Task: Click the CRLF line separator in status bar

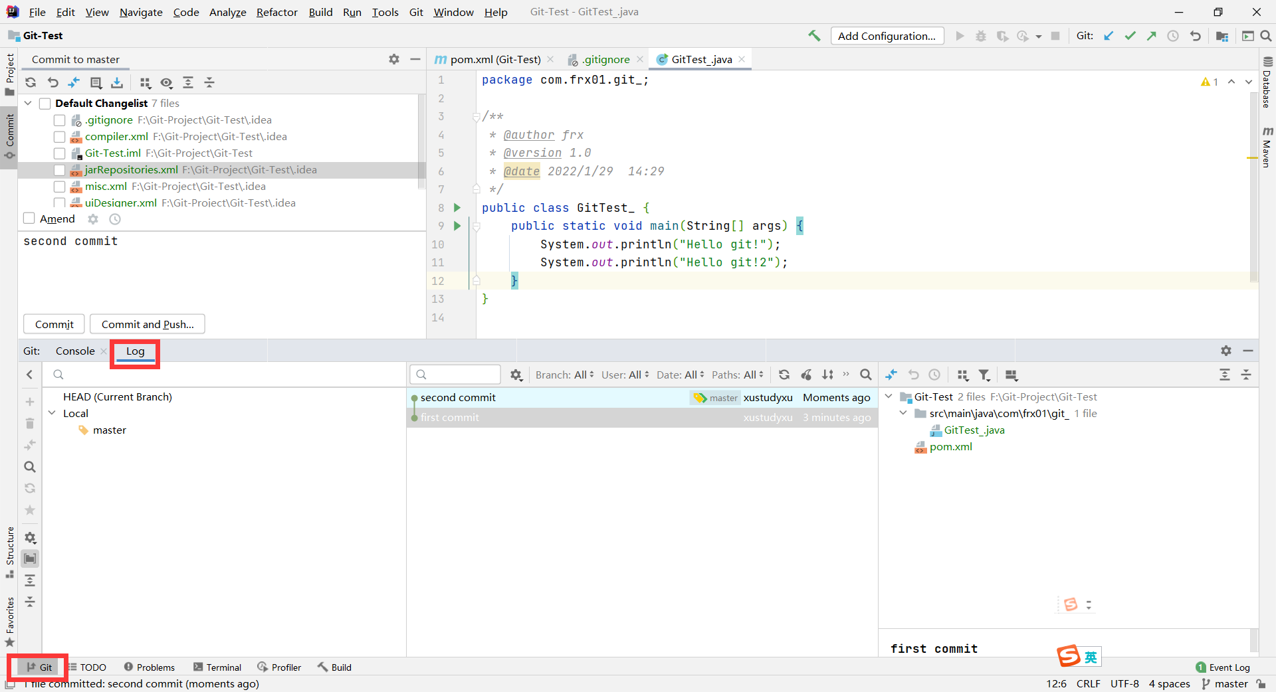Action: [x=1089, y=683]
